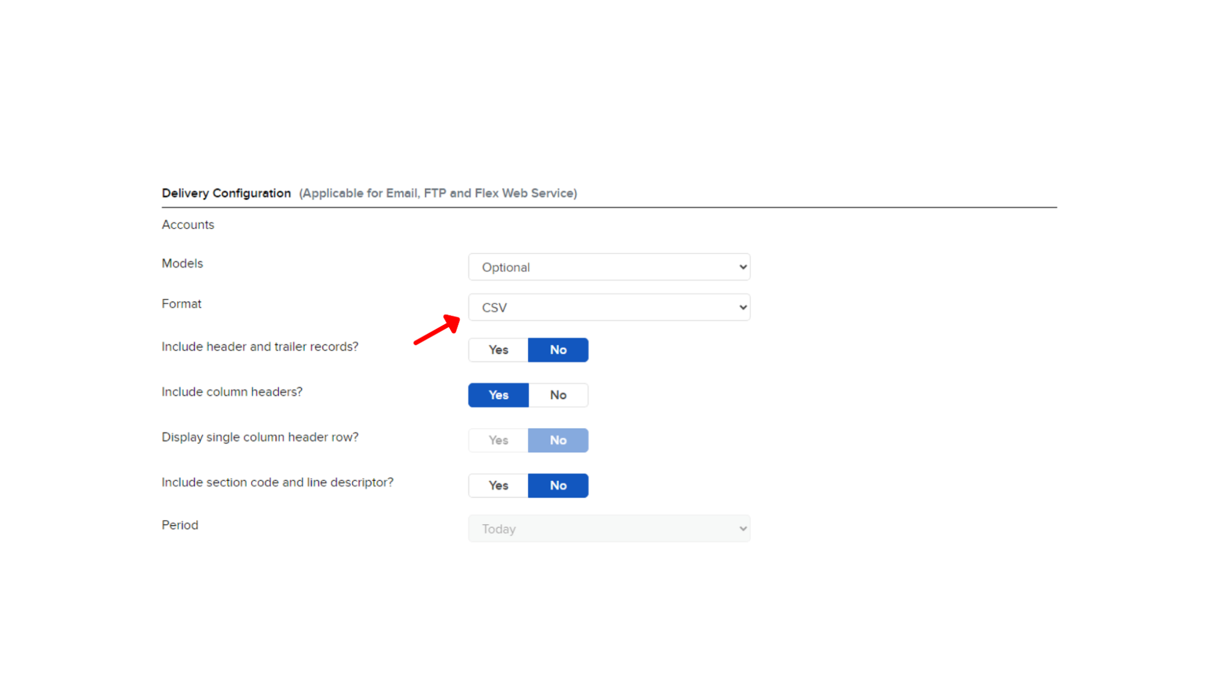Select Yes for section code and line descriptor
The width and height of the screenshot is (1229, 692).
click(x=498, y=485)
